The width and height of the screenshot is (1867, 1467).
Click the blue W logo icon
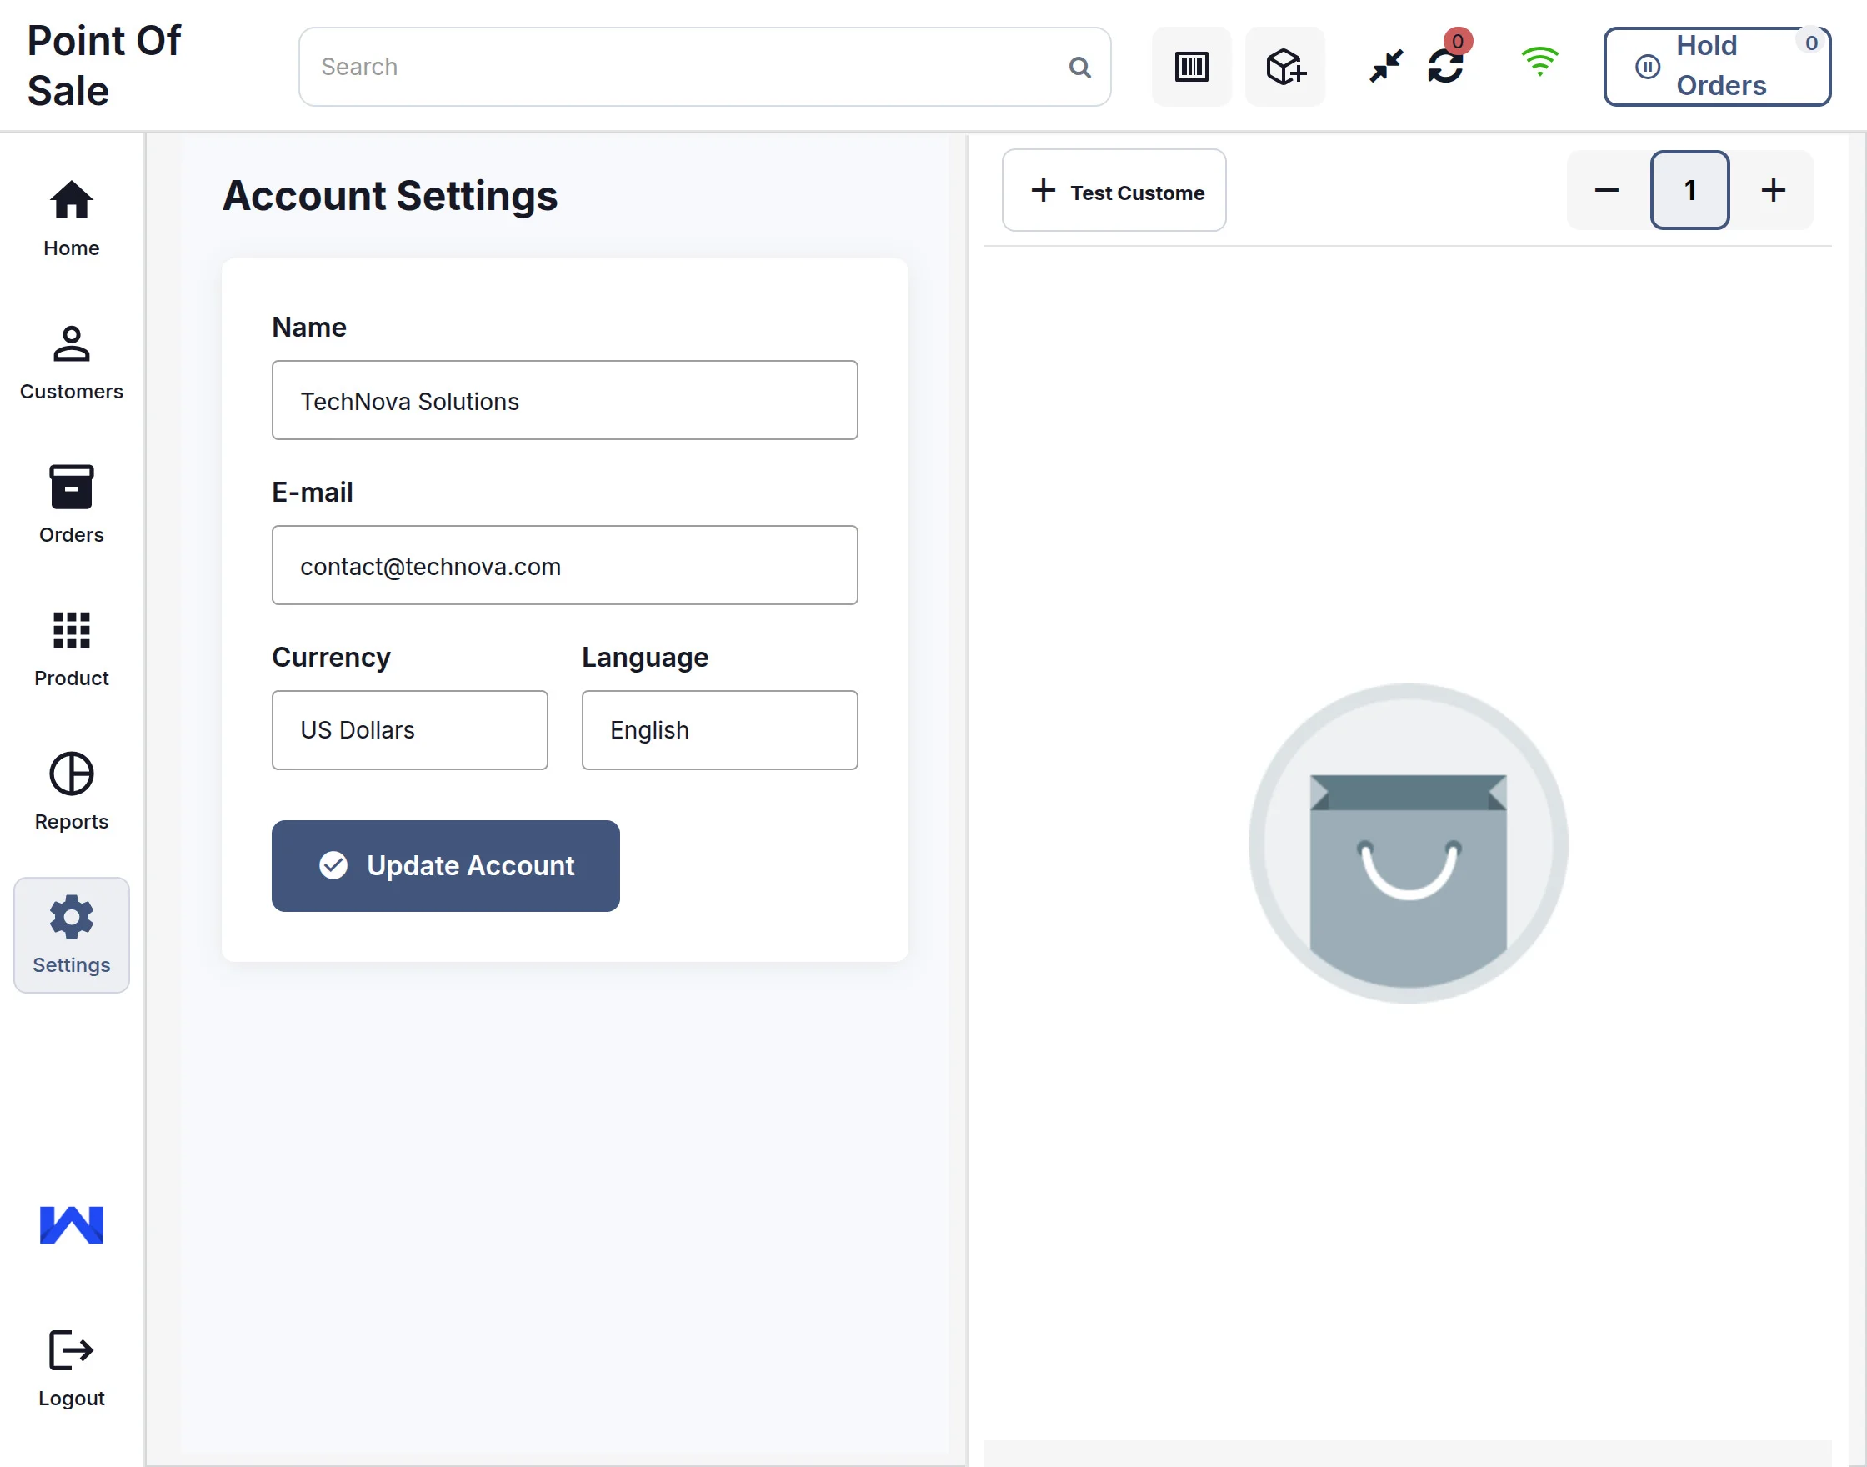tap(72, 1224)
